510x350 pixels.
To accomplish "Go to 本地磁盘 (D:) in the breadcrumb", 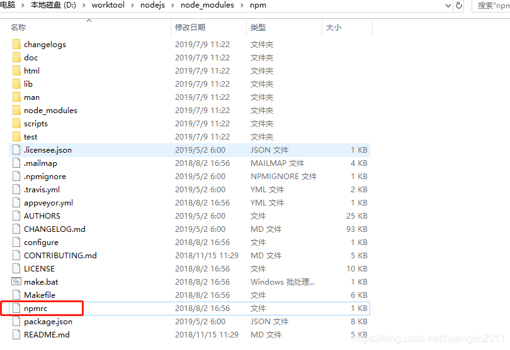I will (x=54, y=5).
